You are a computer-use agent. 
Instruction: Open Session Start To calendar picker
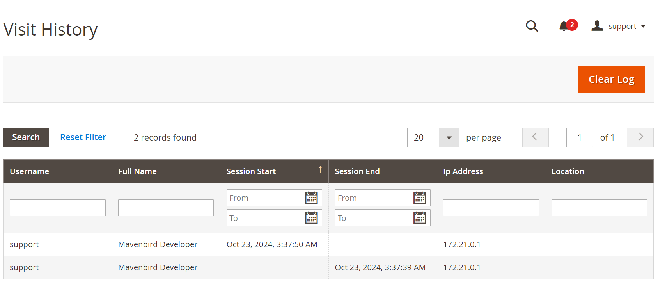tap(311, 218)
